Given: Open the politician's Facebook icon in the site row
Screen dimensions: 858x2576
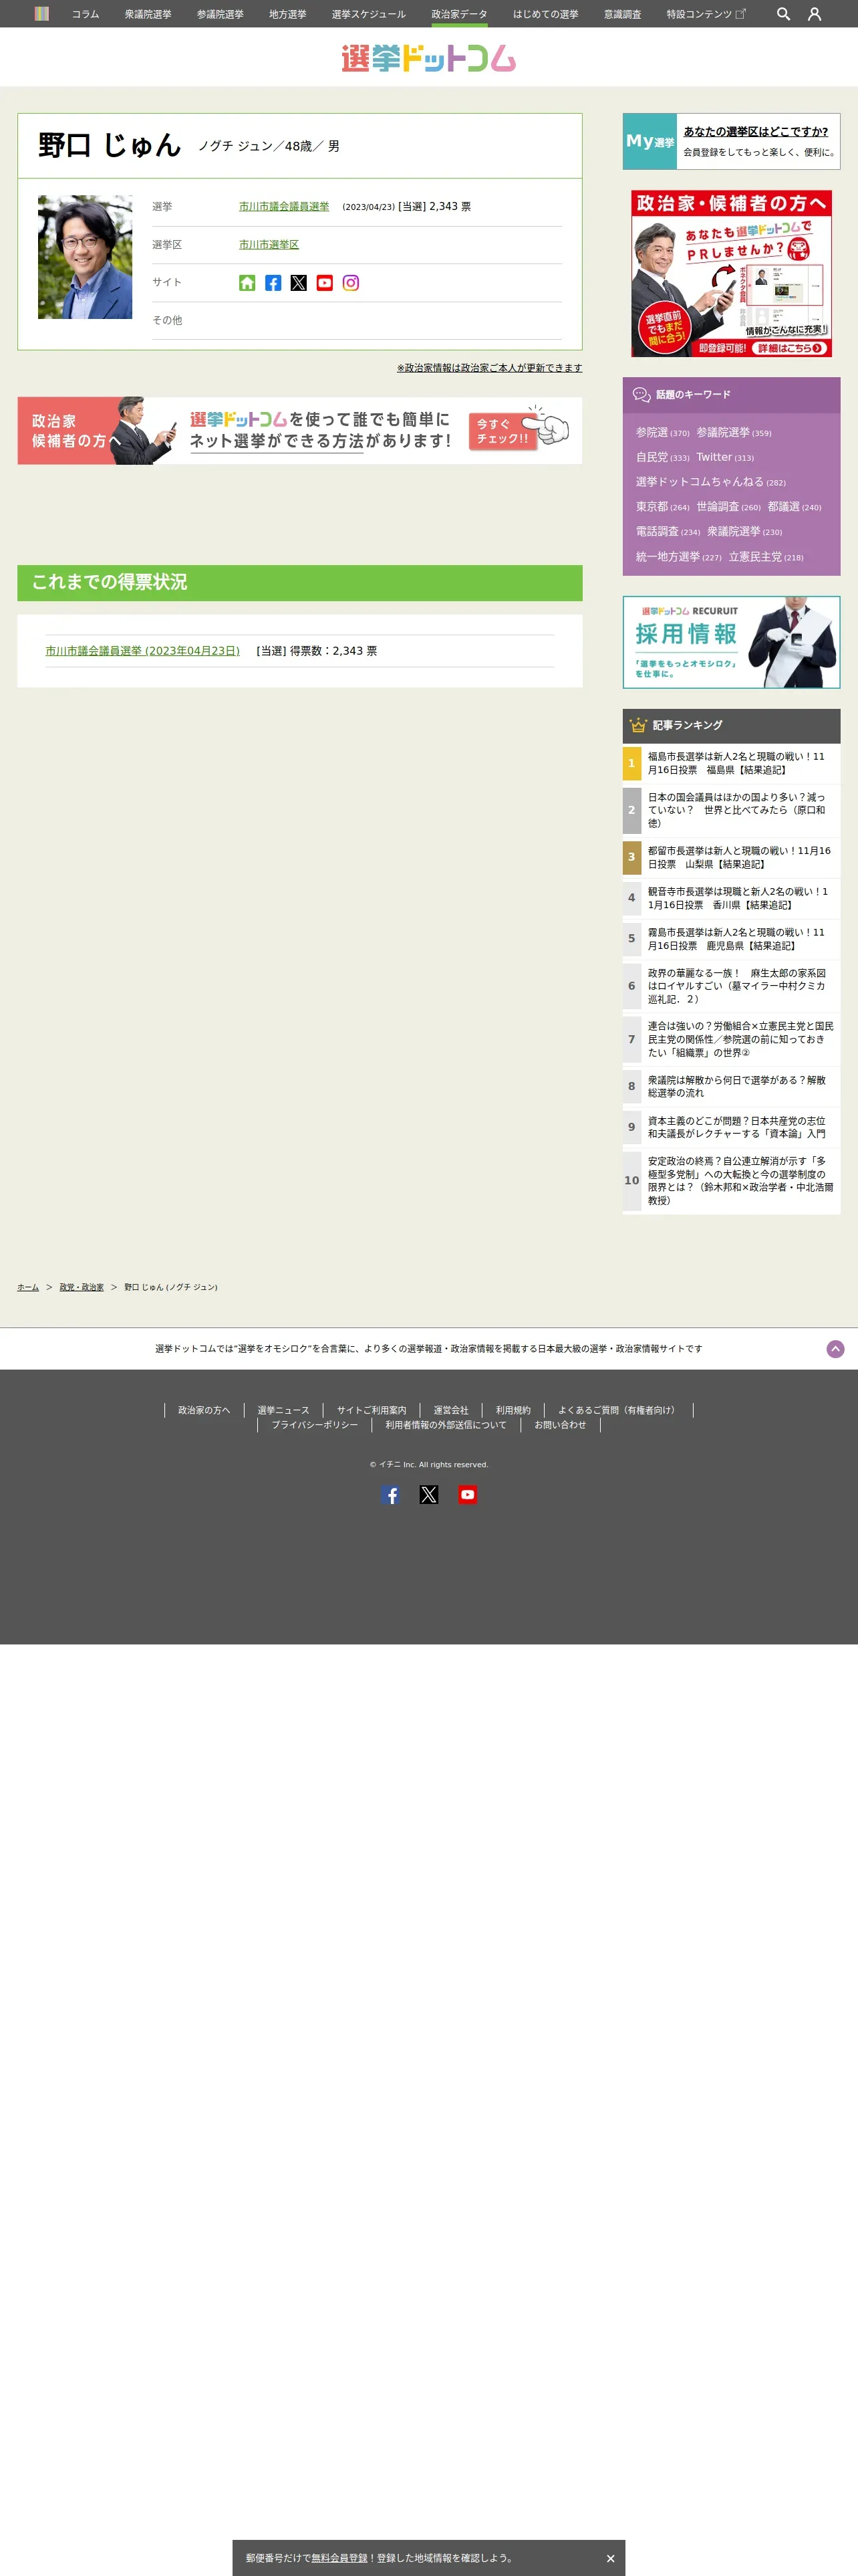Looking at the screenshot, I should coord(273,283).
